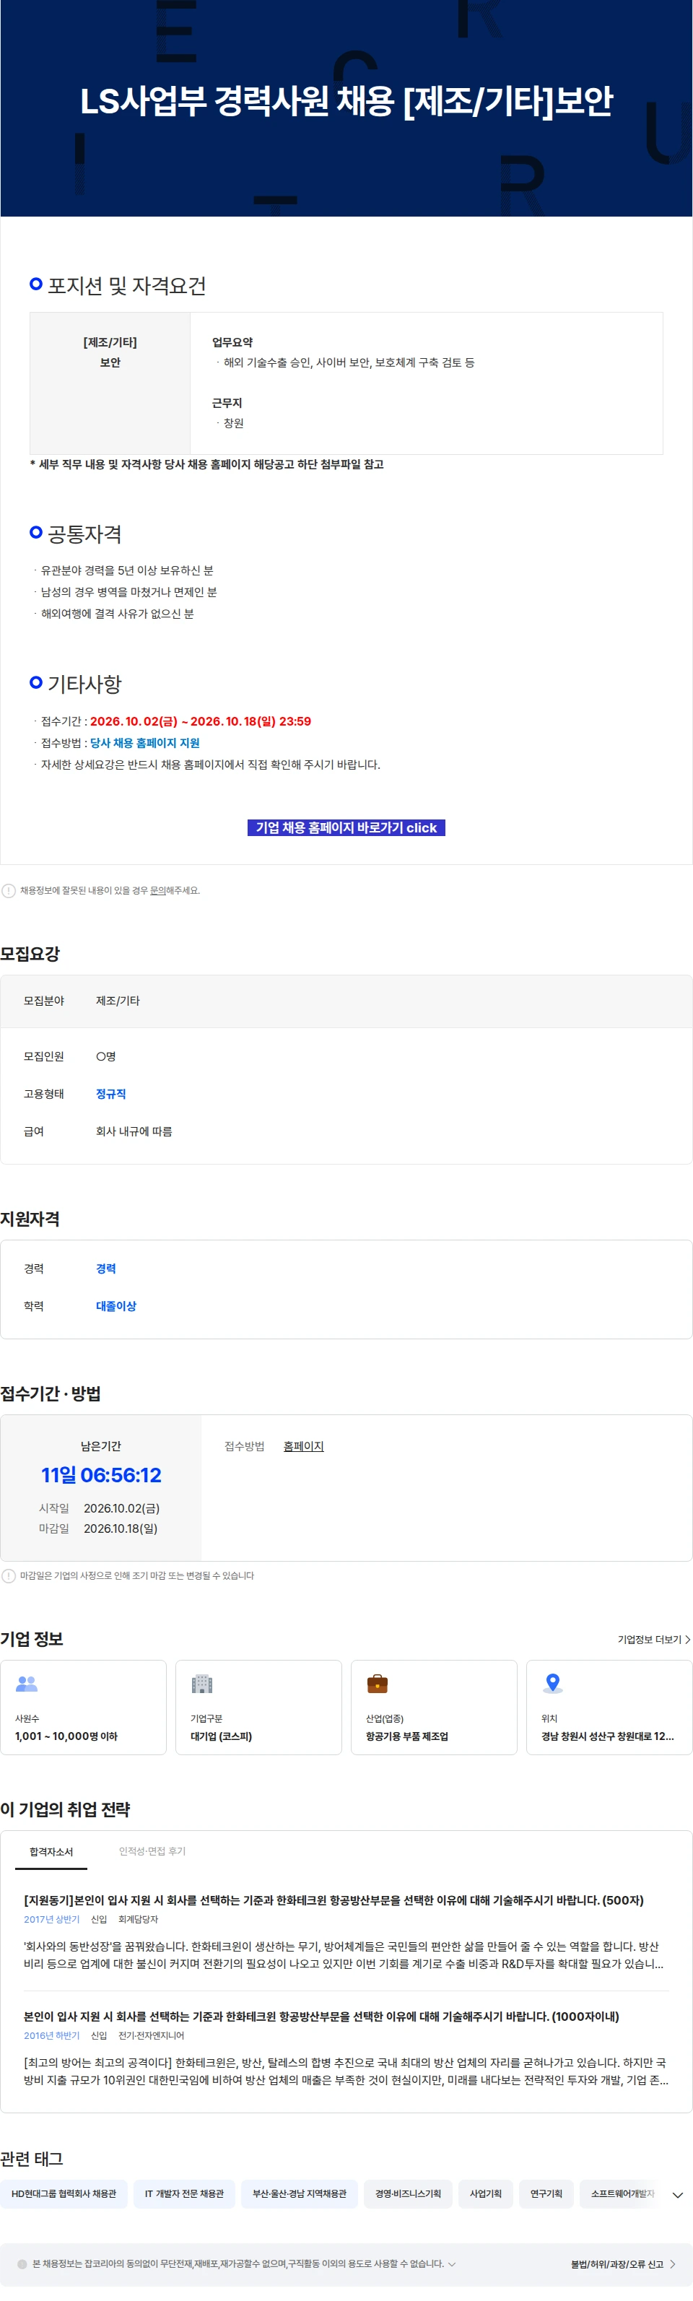Click the 기업 채용 홈페이지 바로가기 click button
The height and width of the screenshot is (2301, 693).
point(346,827)
